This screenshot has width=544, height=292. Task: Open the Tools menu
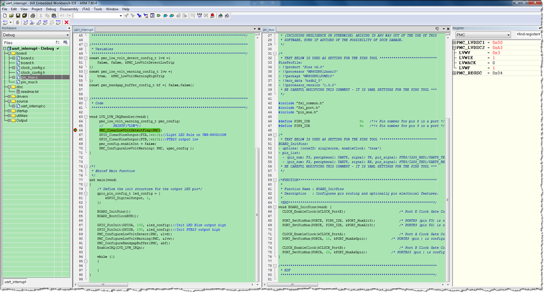point(98,9)
